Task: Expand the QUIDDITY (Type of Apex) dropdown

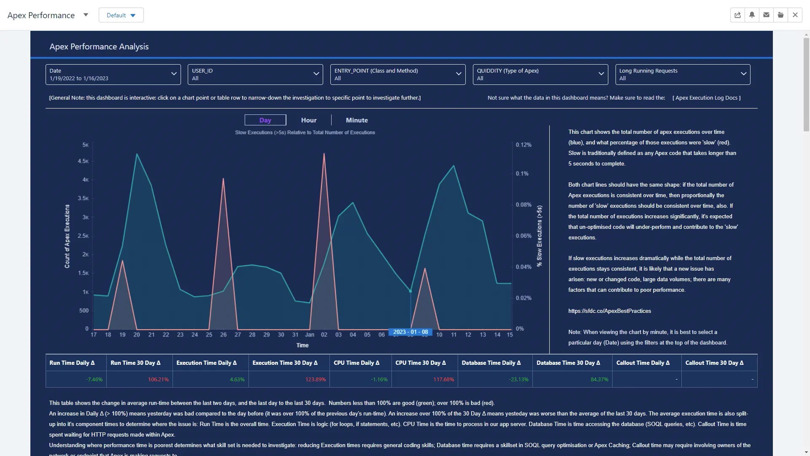Action: coord(602,74)
